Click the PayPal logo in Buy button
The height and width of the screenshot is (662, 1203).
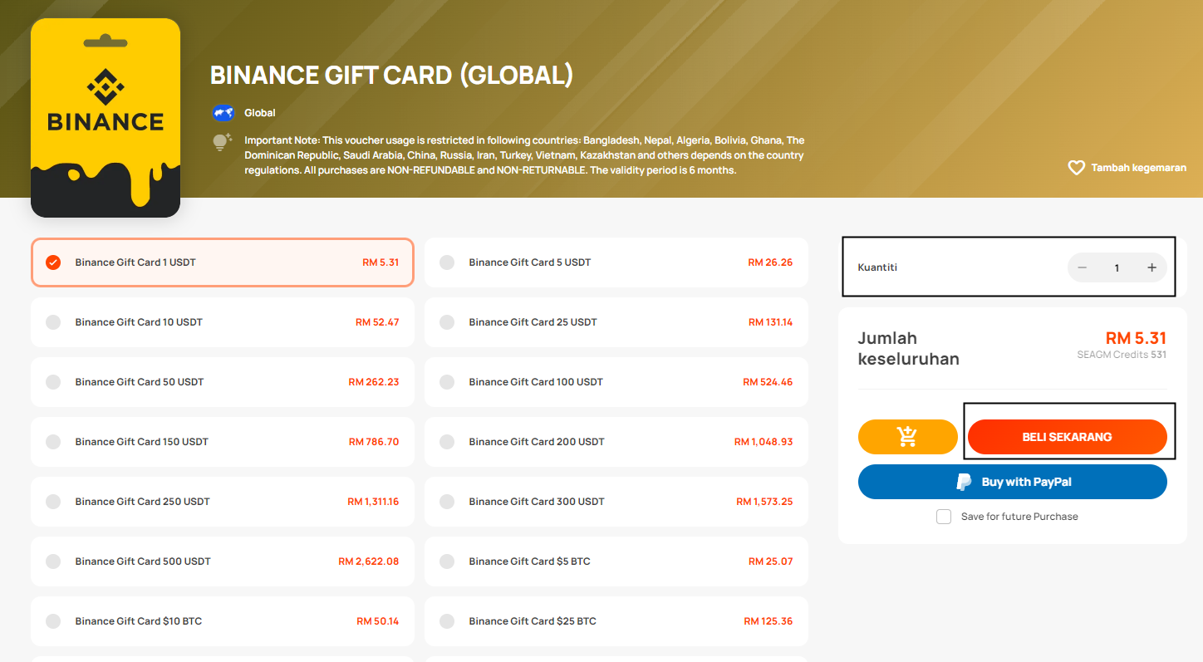(x=964, y=482)
